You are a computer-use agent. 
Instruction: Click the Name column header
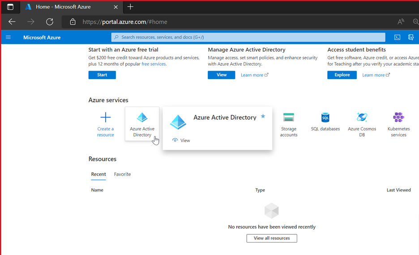[x=97, y=190]
